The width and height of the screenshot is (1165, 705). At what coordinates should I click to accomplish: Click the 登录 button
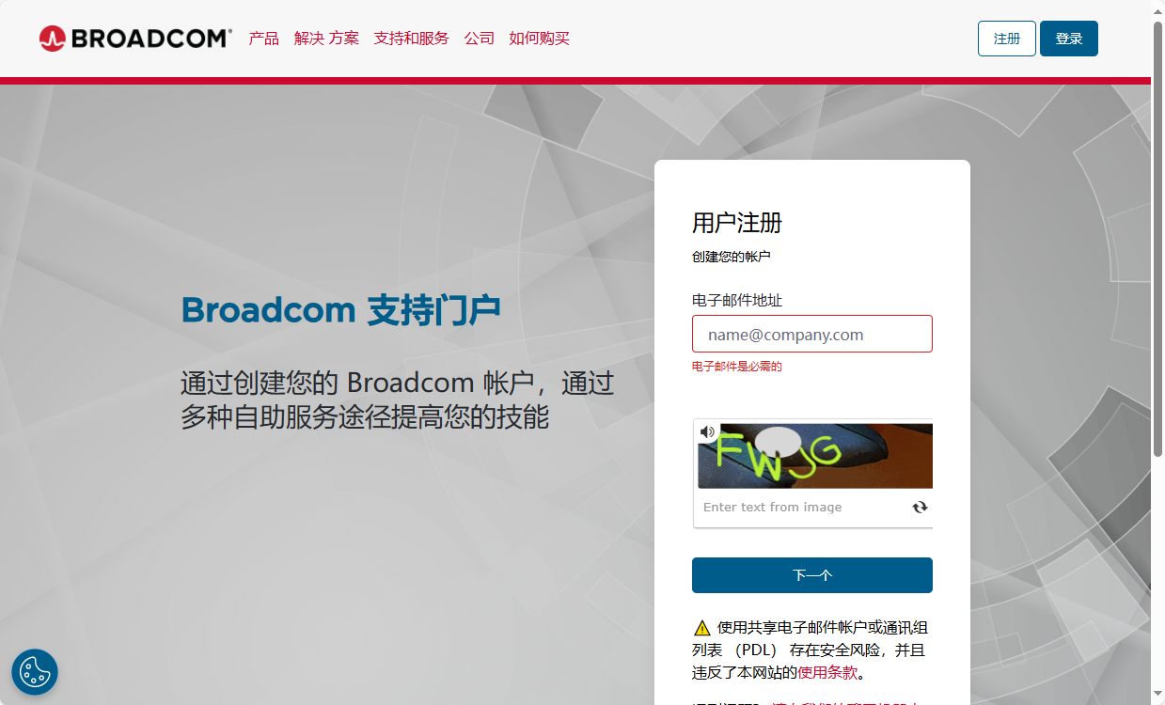[1069, 39]
